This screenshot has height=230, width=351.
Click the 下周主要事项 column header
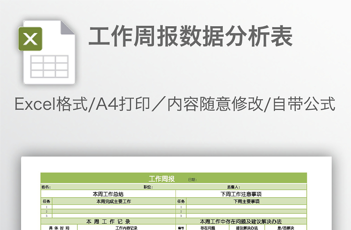(x=247, y=201)
